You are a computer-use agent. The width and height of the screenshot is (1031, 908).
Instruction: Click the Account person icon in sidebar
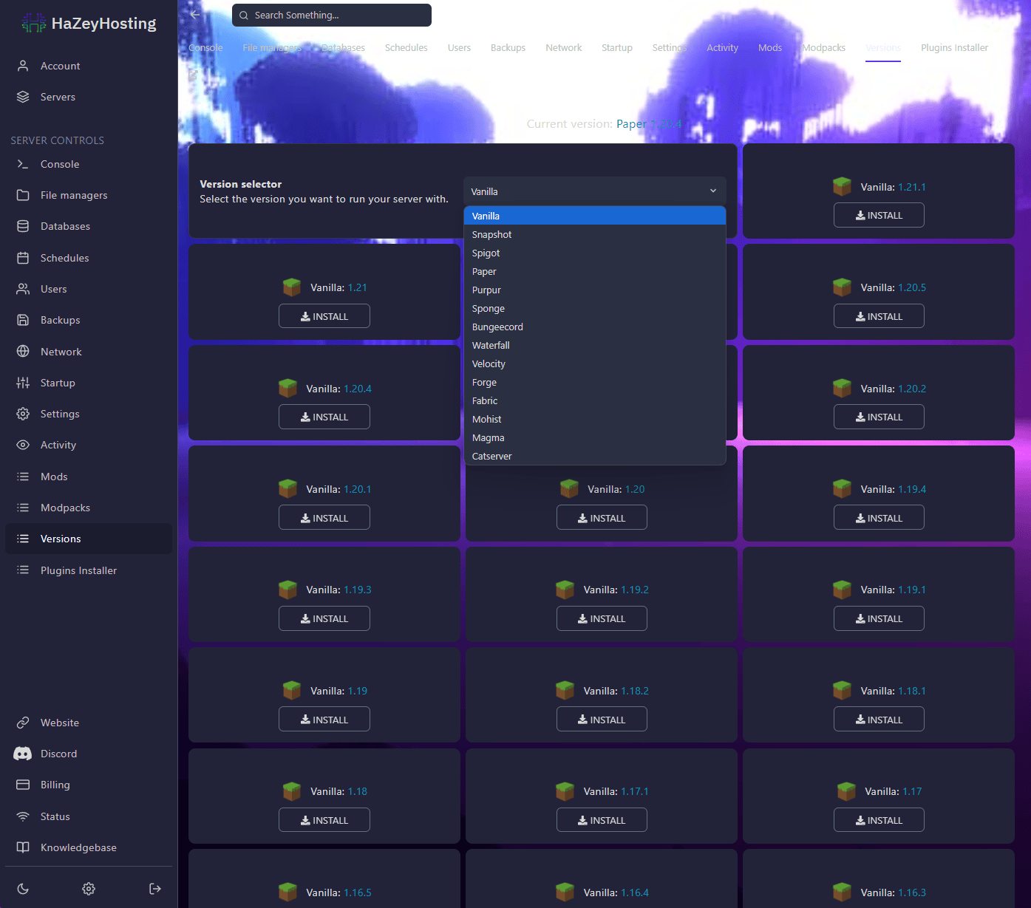coord(23,66)
